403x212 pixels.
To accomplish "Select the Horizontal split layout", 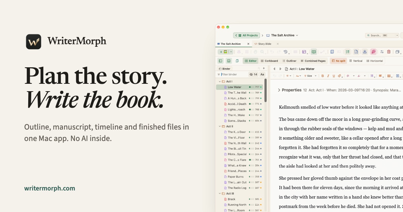I will click(374, 61).
